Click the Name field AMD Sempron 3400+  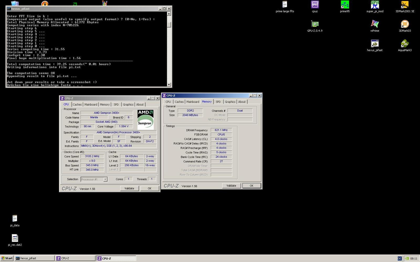point(107,113)
